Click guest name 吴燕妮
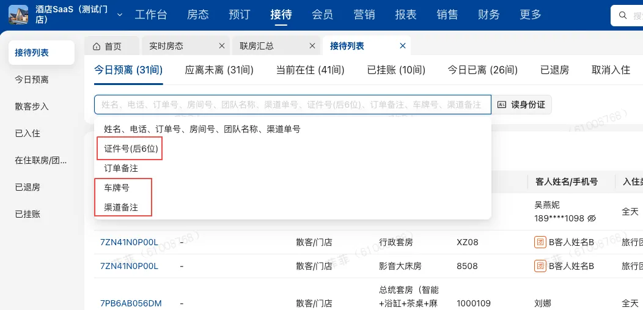The height and width of the screenshot is (310, 643). [x=547, y=205]
